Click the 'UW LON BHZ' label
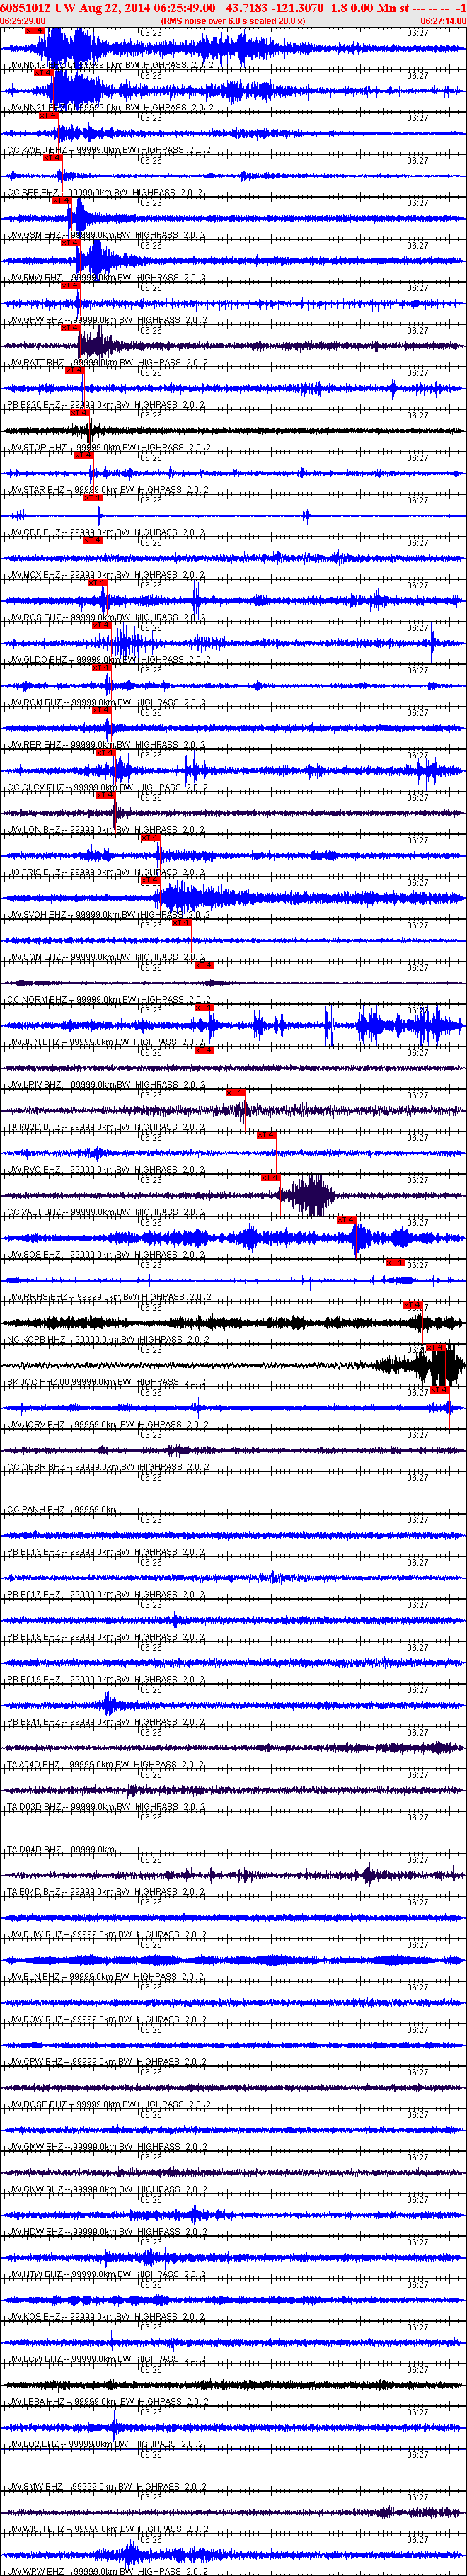Viewport: 467px width, 2576px height. 34,830
